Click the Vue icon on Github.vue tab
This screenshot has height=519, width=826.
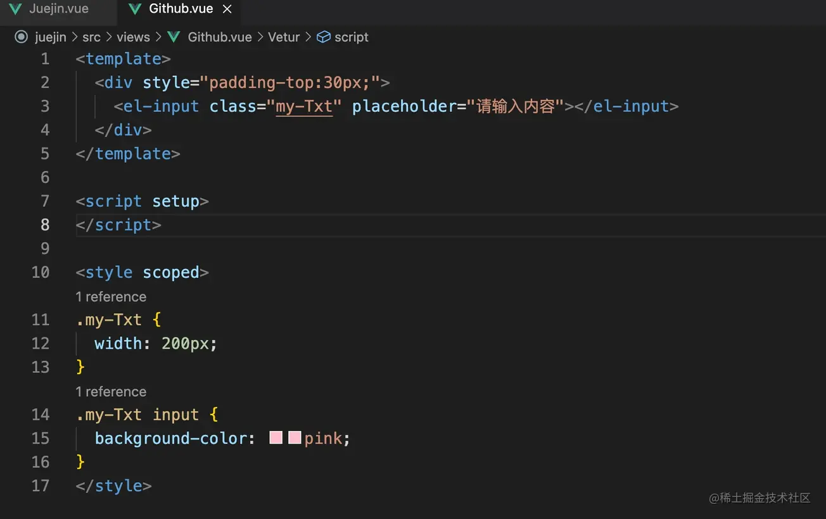point(134,9)
